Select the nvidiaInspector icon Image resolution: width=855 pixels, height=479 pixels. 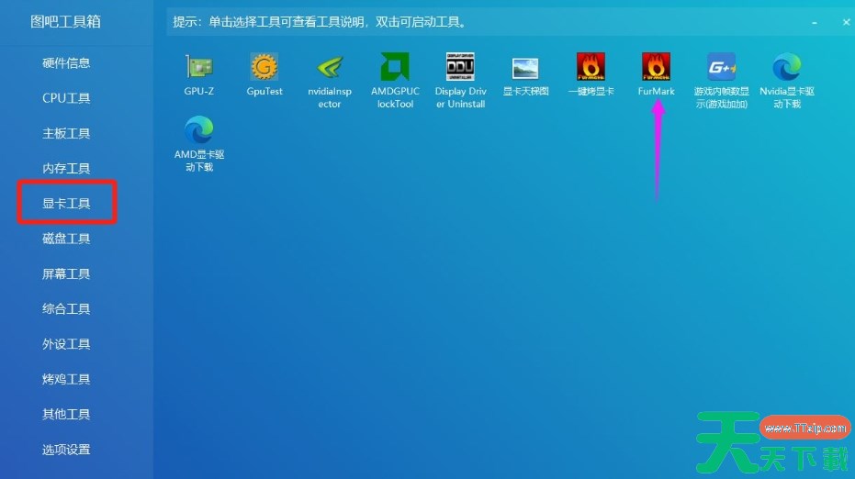pos(330,66)
